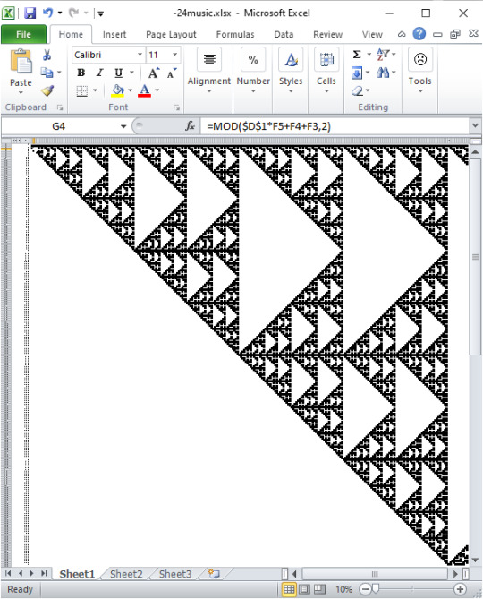Viewport: 483px width, 599px height.
Task: Toggle Underline formatting
Action: pyautogui.click(x=119, y=73)
